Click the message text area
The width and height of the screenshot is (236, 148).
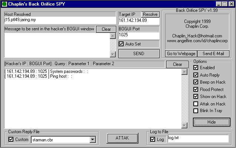click(57, 45)
